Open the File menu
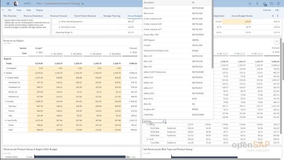 [x=9, y=10]
